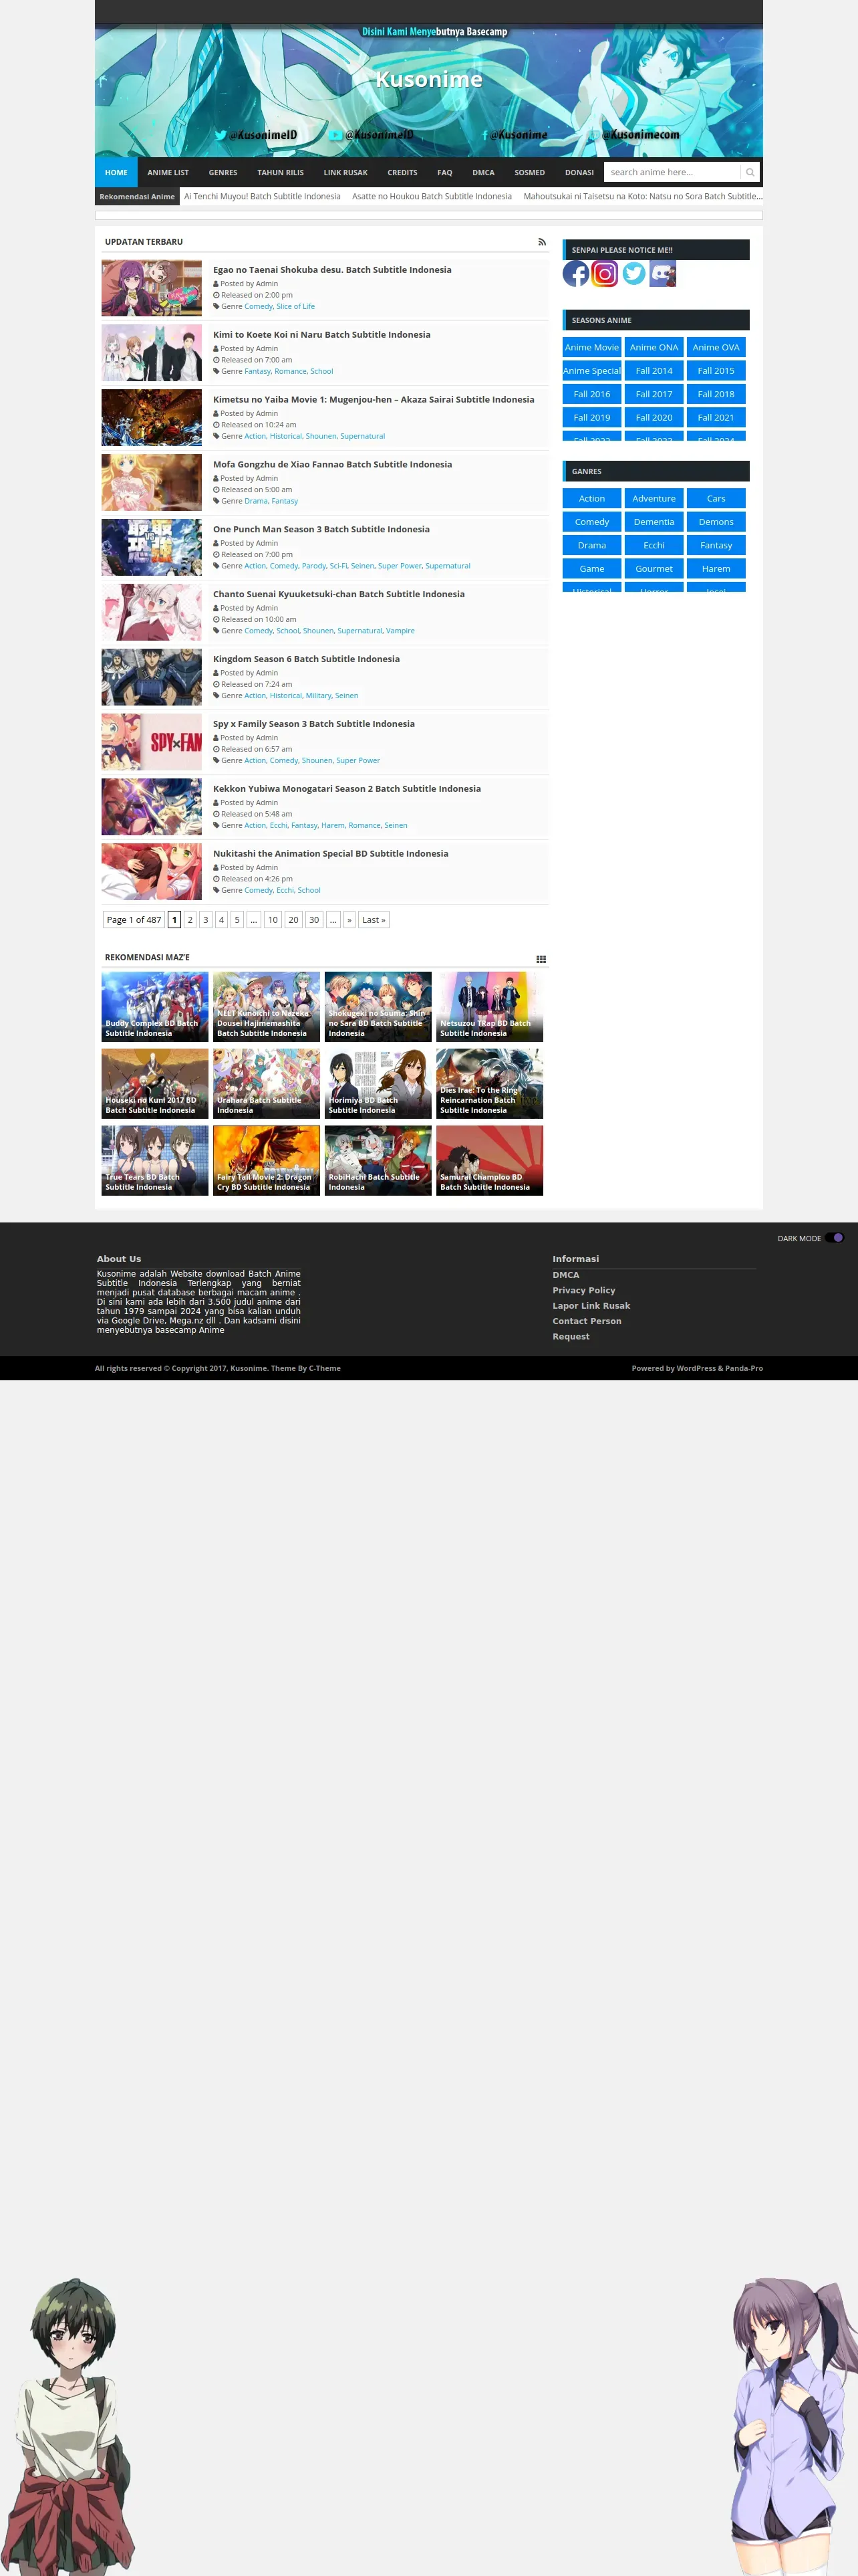Select the Harem genre tag in sidebar
The width and height of the screenshot is (858, 2576).
[716, 569]
